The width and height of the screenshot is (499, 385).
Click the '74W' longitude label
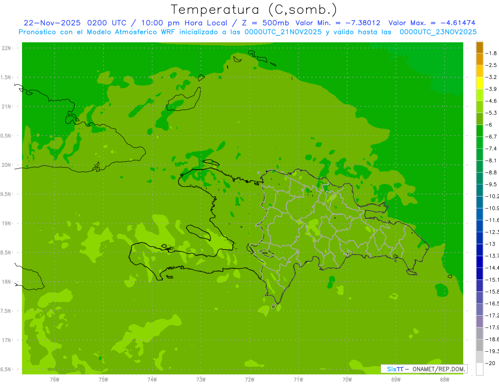pos(152,379)
